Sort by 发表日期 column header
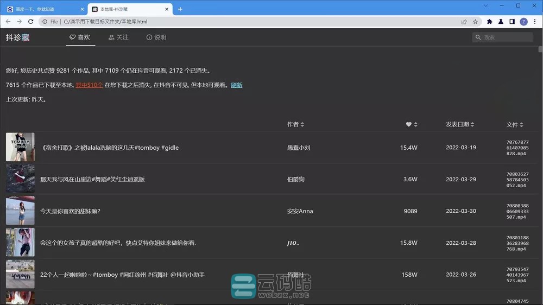This screenshot has width=543, height=305. pyautogui.click(x=459, y=124)
